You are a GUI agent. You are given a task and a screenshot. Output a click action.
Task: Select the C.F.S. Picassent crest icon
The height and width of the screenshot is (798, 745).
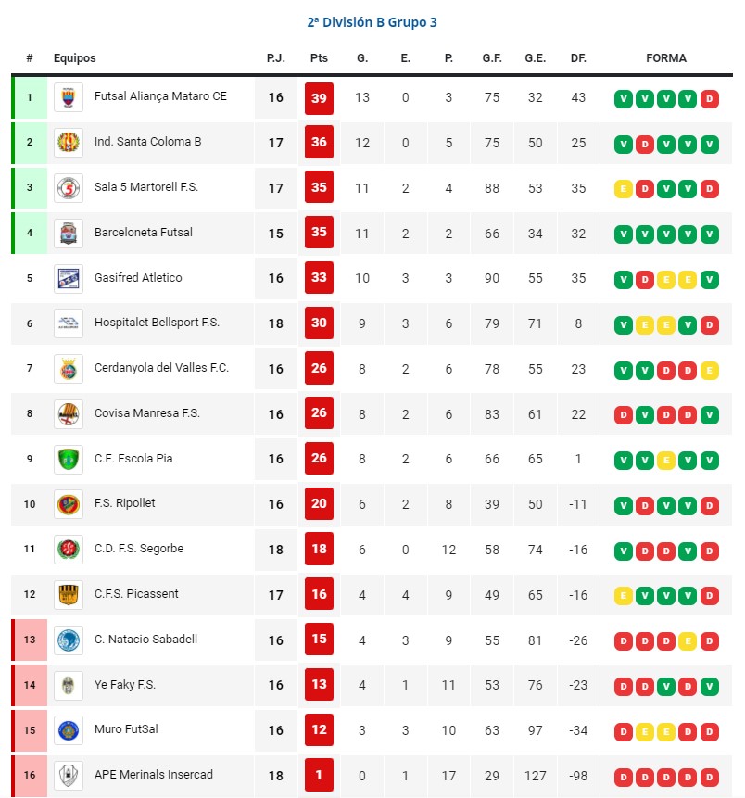click(69, 595)
